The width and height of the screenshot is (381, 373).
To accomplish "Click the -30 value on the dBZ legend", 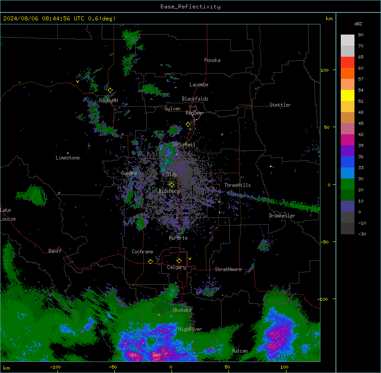I will coord(362,234).
